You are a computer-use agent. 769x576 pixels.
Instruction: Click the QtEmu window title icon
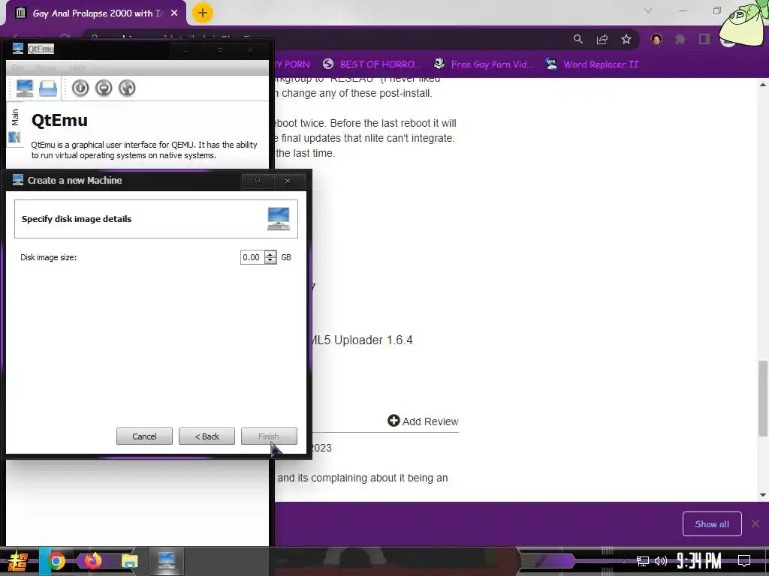point(18,49)
